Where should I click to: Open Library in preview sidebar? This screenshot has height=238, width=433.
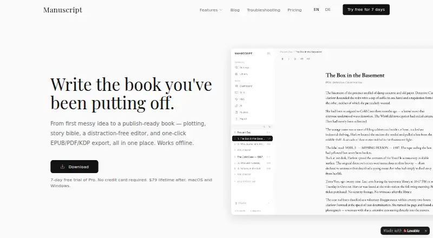point(241,74)
